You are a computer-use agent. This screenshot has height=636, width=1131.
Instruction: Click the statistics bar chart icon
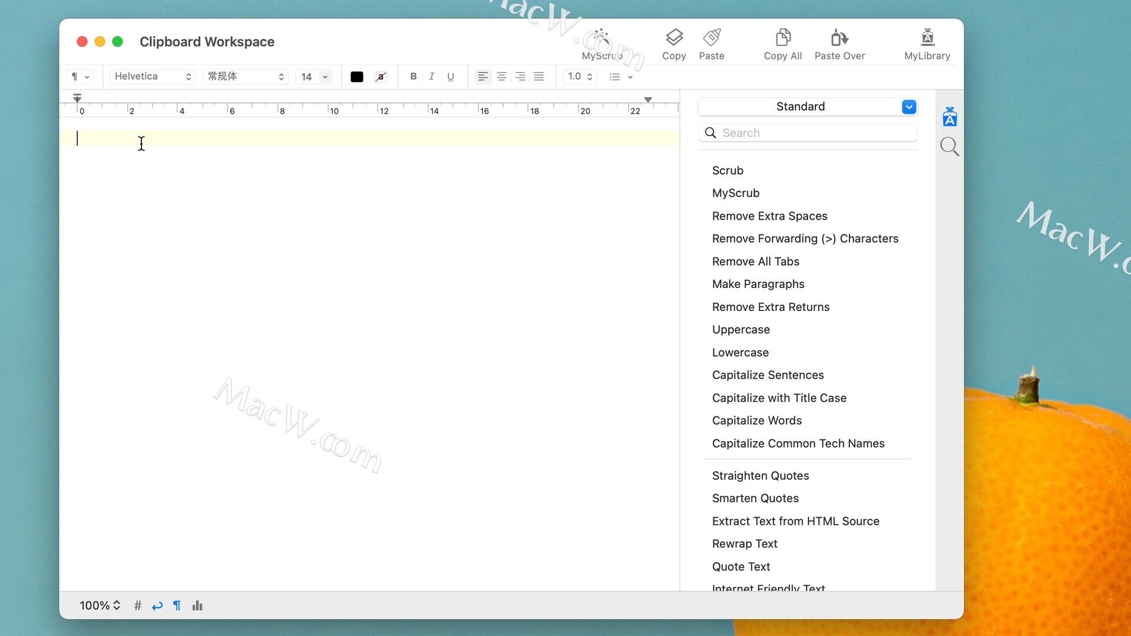point(197,605)
